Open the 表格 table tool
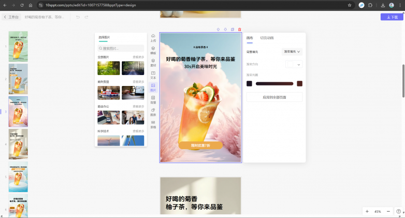 [153, 124]
